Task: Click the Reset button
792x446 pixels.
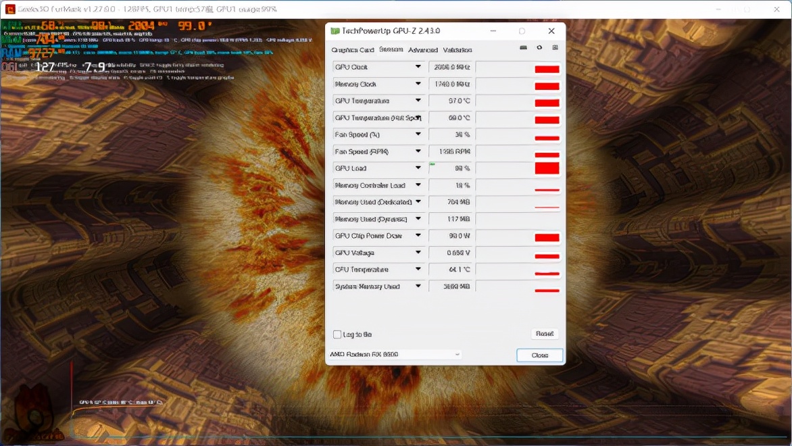Action: pos(545,334)
